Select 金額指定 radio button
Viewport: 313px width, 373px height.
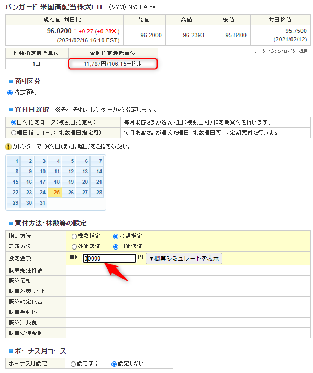pos(116,236)
